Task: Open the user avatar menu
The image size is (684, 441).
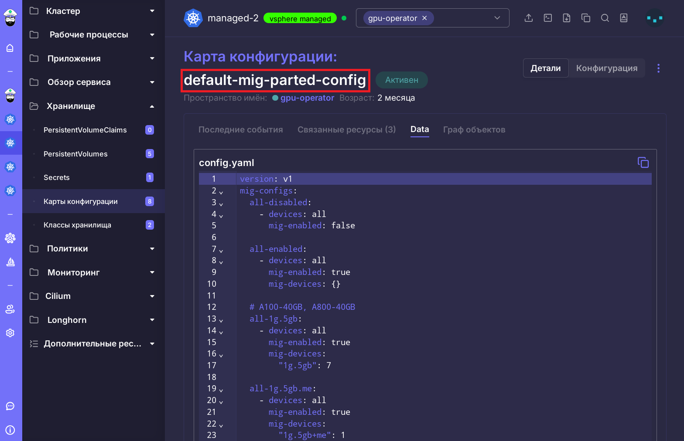Action: pyautogui.click(x=655, y=18)
